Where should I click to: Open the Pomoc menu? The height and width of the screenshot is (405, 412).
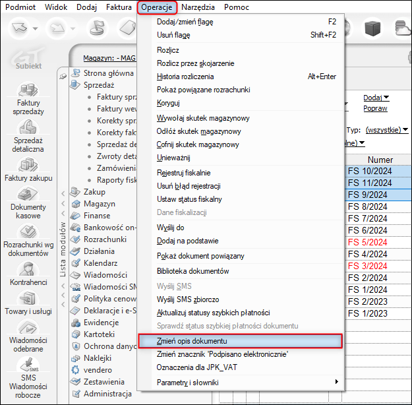point(237,7)
